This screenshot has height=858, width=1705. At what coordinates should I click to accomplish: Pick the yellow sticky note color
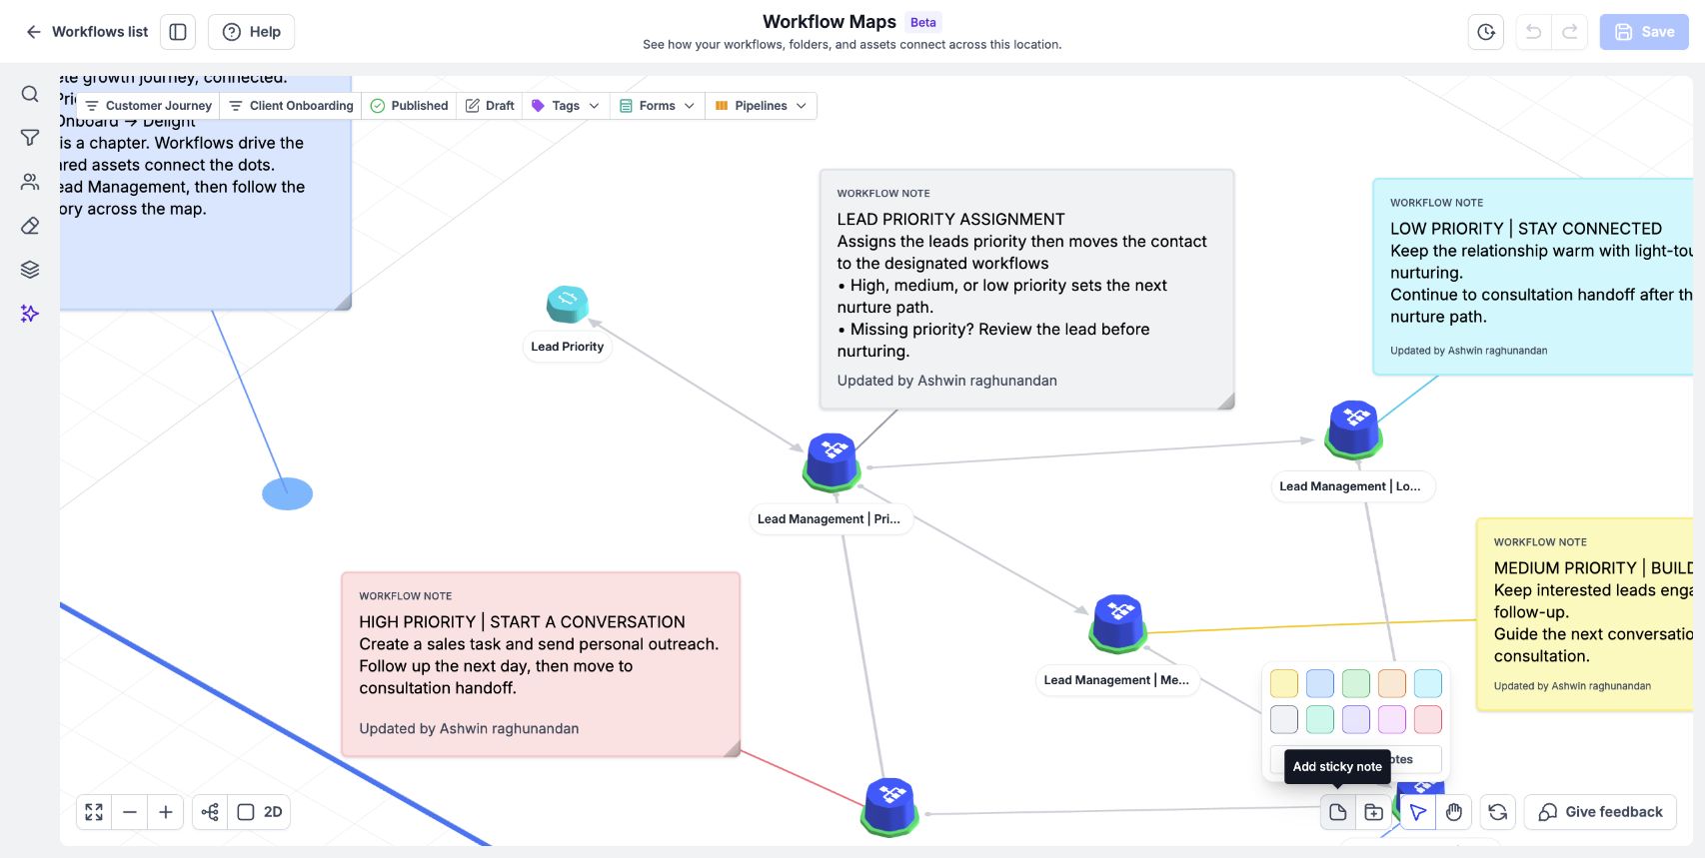click(x=1284, y=683)
